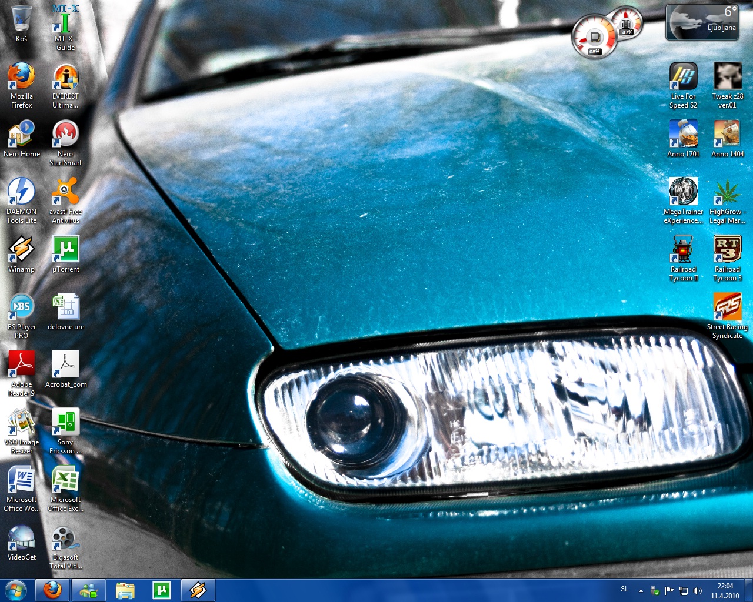Click the CPU usage gauge showing 08%
Screen dimensions: 753x602
594,37
